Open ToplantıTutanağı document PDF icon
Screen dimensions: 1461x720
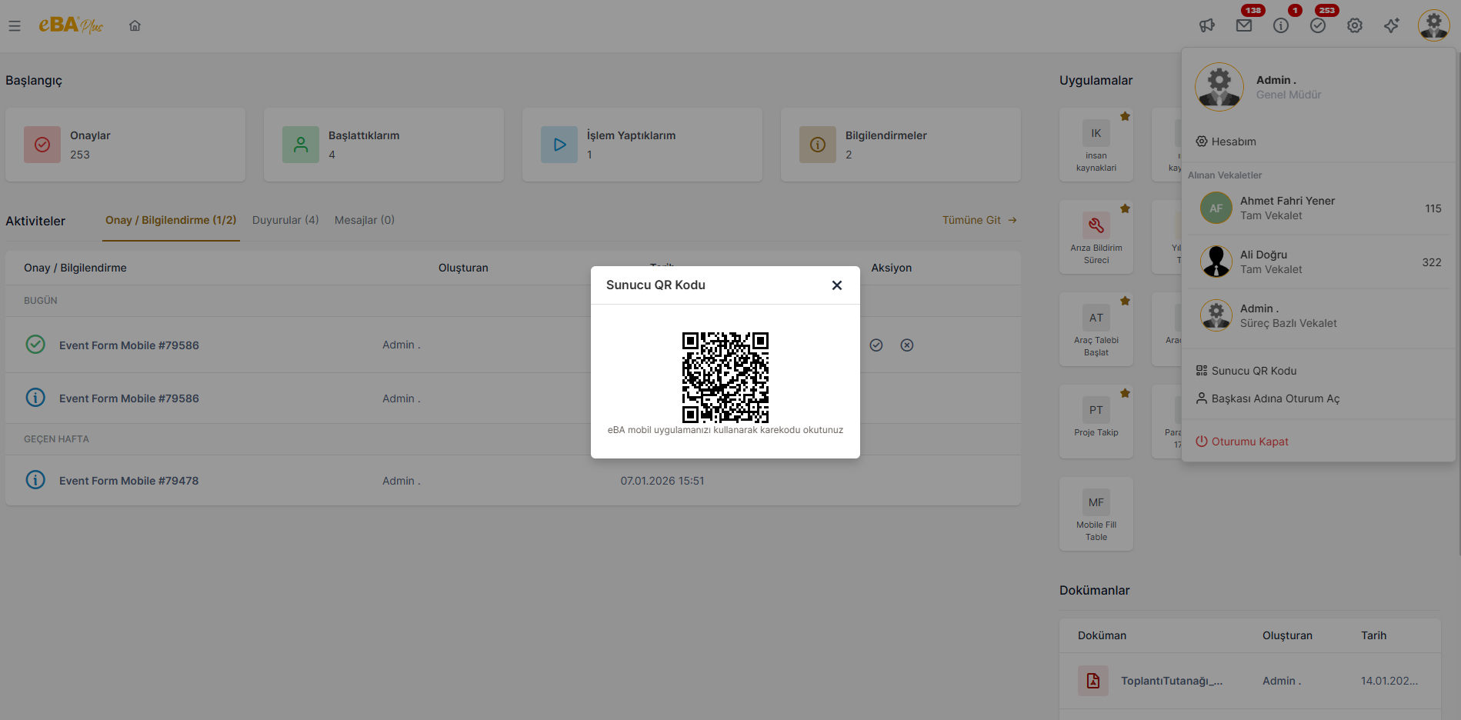pyautogui.click(x=1092, y=681)
